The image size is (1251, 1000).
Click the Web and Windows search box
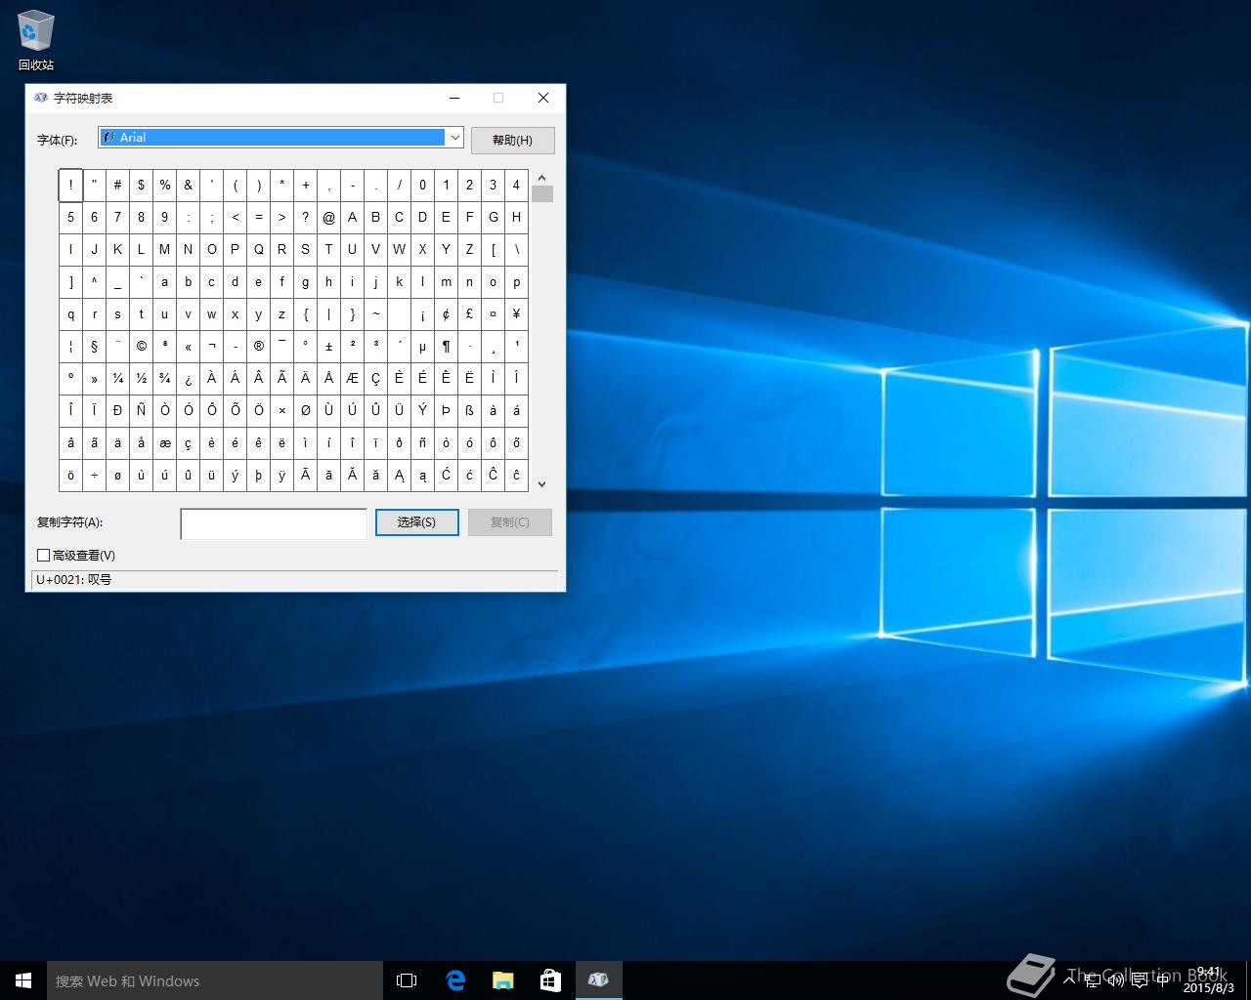point(215,980)
